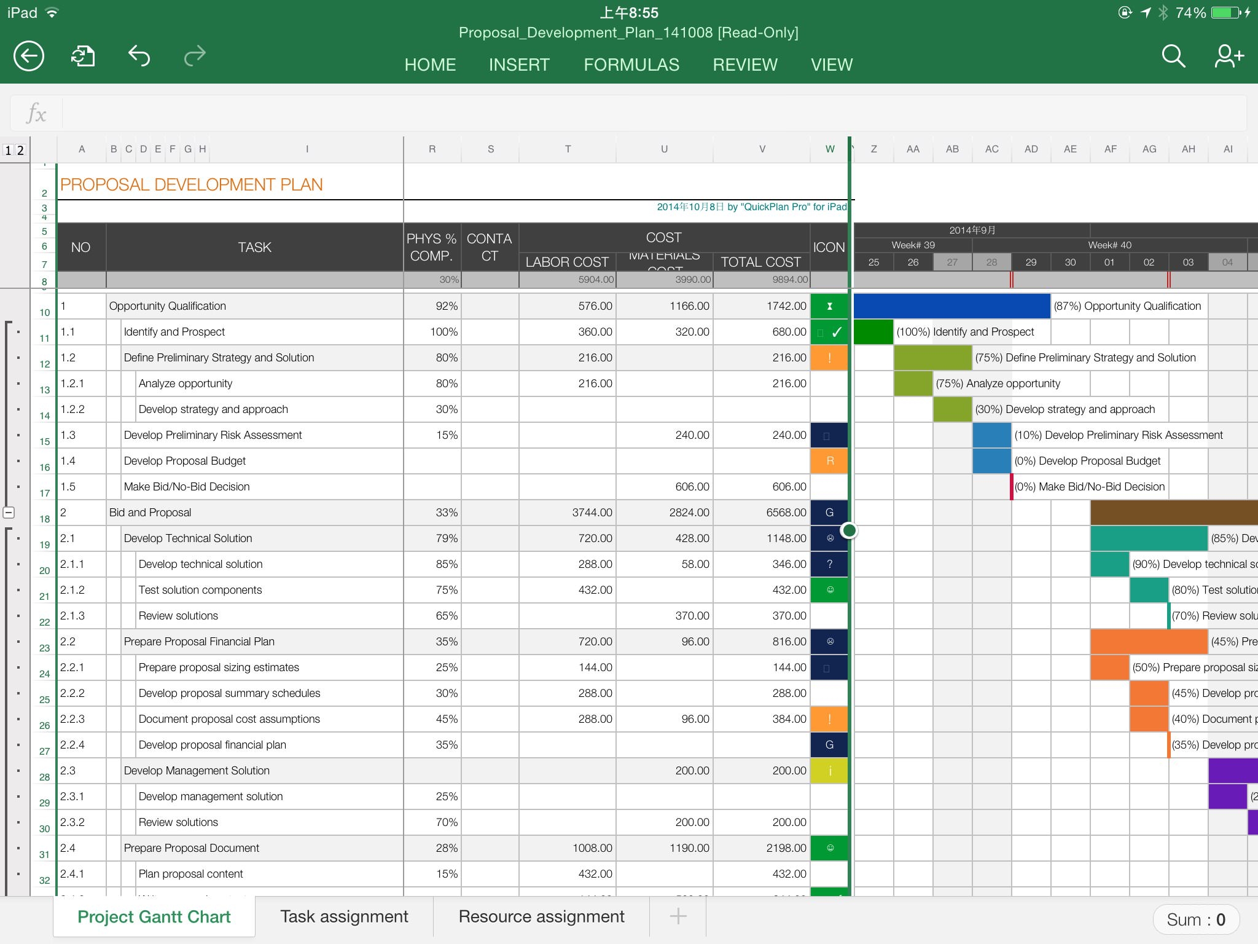
Task: Tap the save-a-copy document icon
Action: coord(83,56)
